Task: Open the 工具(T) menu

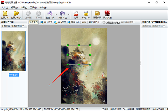Action: [33, 7]
